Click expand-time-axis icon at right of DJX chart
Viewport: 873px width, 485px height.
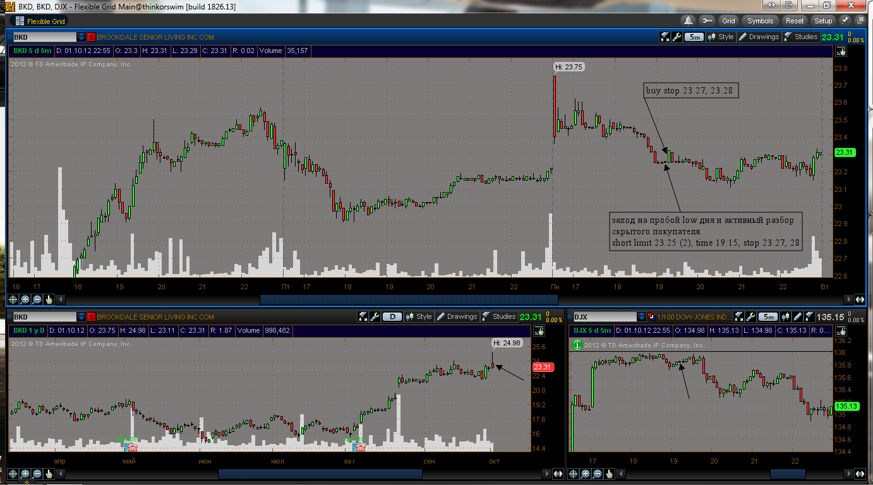pos(860,474)
